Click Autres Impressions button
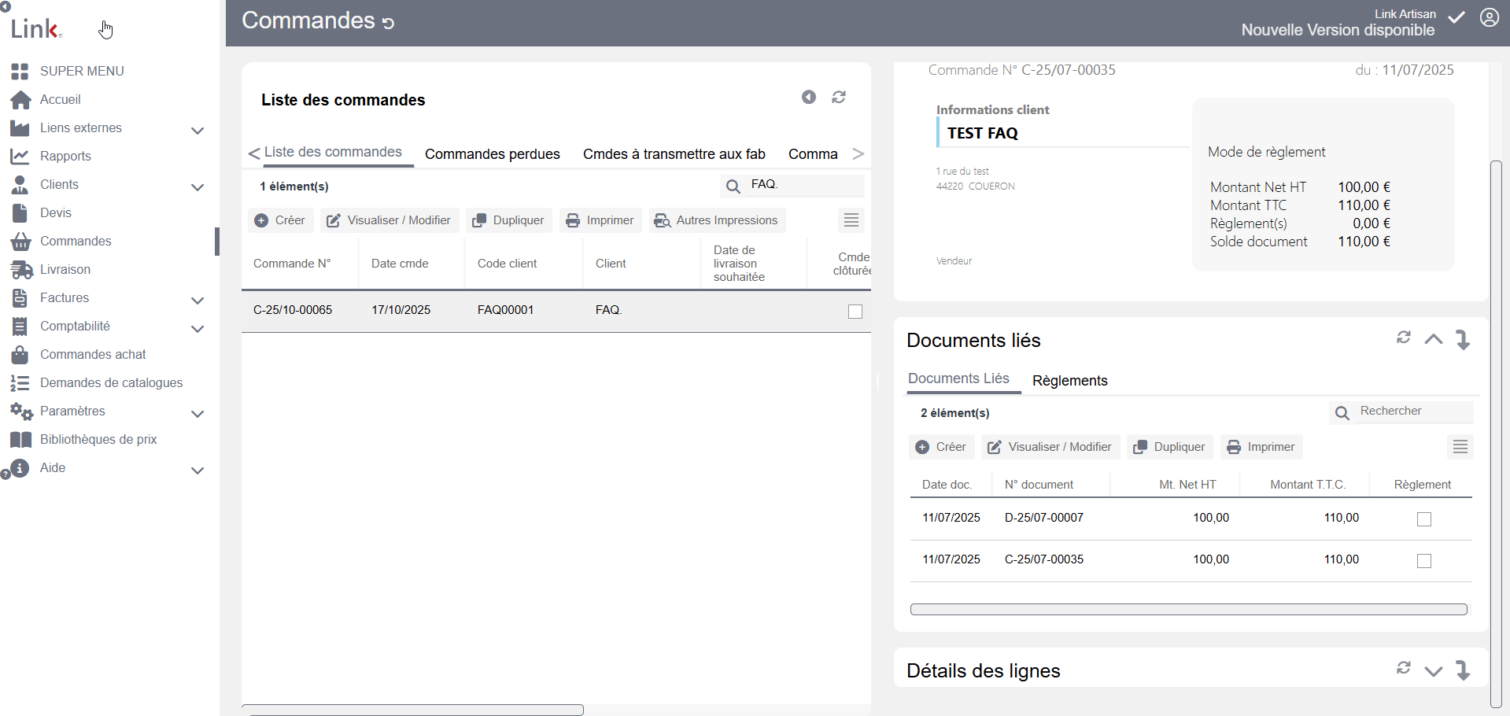 click(718, 220)
